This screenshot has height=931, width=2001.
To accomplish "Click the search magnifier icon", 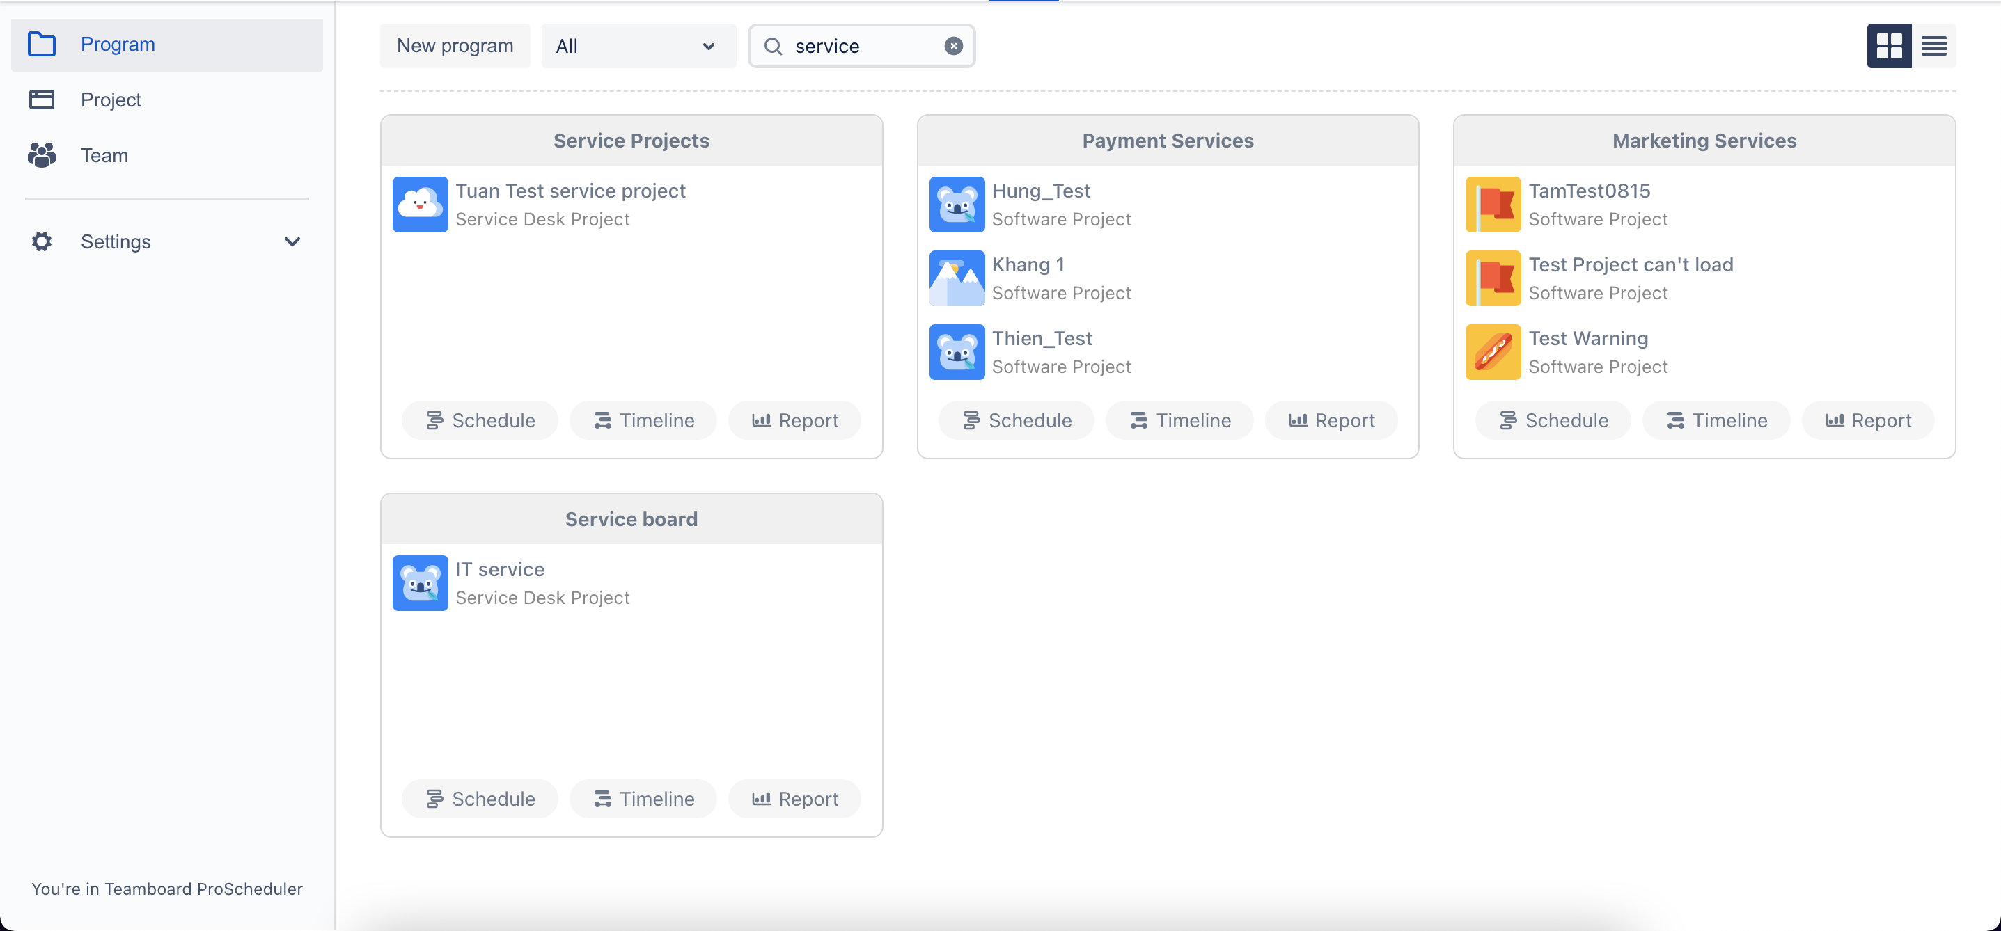I will pos(773,46).
